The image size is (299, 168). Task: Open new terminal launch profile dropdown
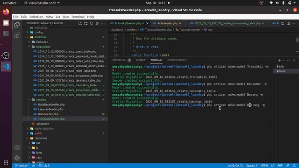pos(283,60)
